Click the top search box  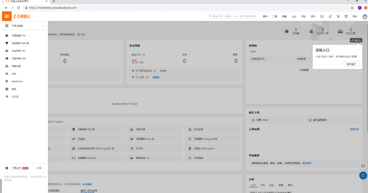232,16
